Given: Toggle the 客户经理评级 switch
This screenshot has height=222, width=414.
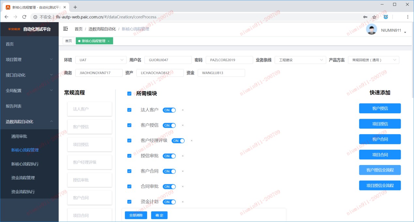Looking at the screenshot, I should (178, 141).
